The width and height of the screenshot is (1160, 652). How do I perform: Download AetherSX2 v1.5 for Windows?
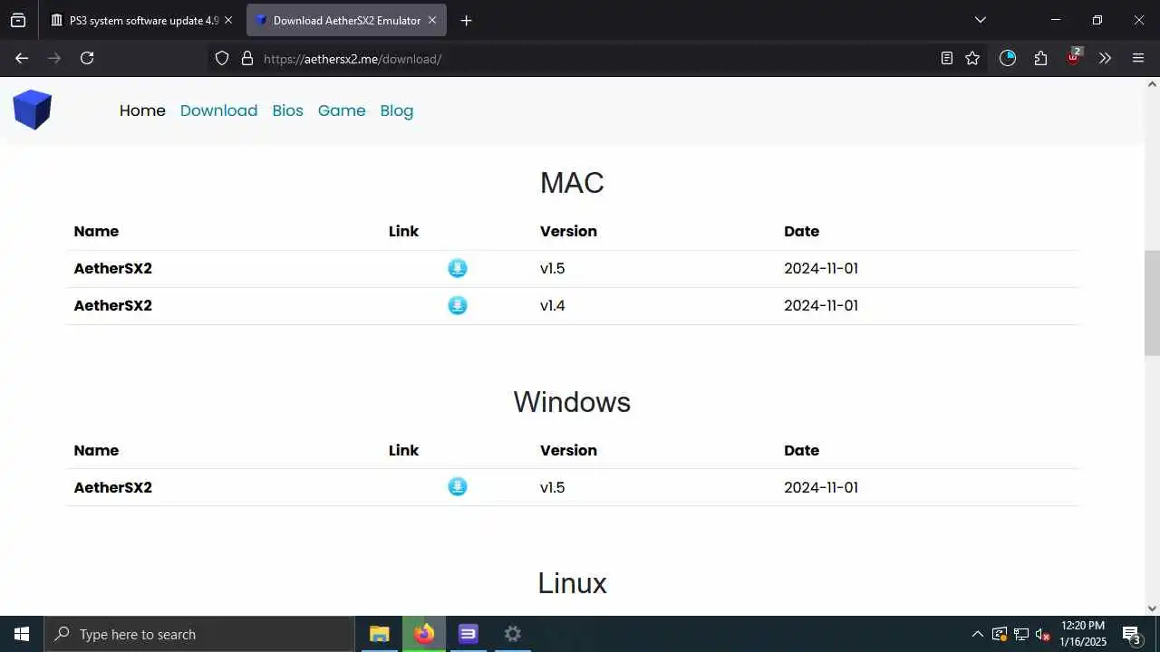[458, 487]
